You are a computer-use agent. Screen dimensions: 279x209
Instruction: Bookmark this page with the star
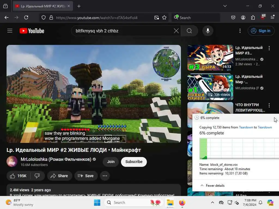[164, 18]
